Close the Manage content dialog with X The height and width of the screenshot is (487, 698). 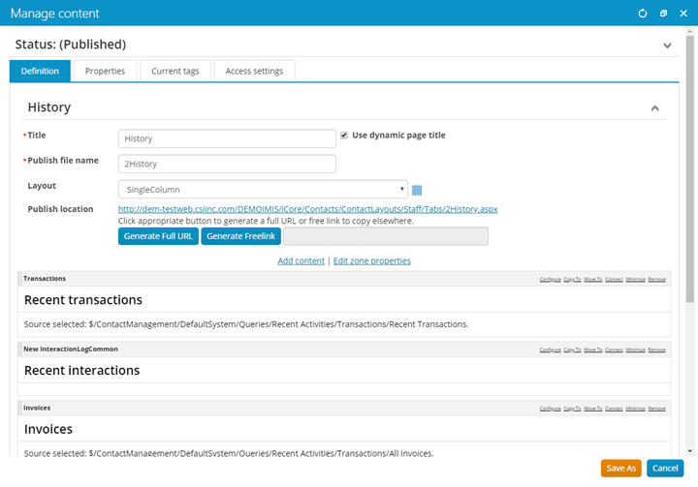[683, 14]
